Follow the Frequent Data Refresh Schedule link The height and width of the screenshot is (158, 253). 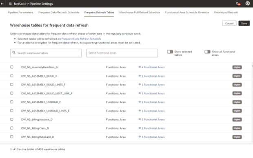81,39
